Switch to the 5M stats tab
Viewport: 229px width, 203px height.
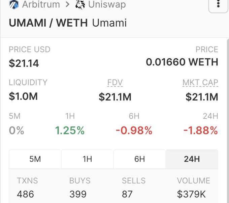(35, 159)
